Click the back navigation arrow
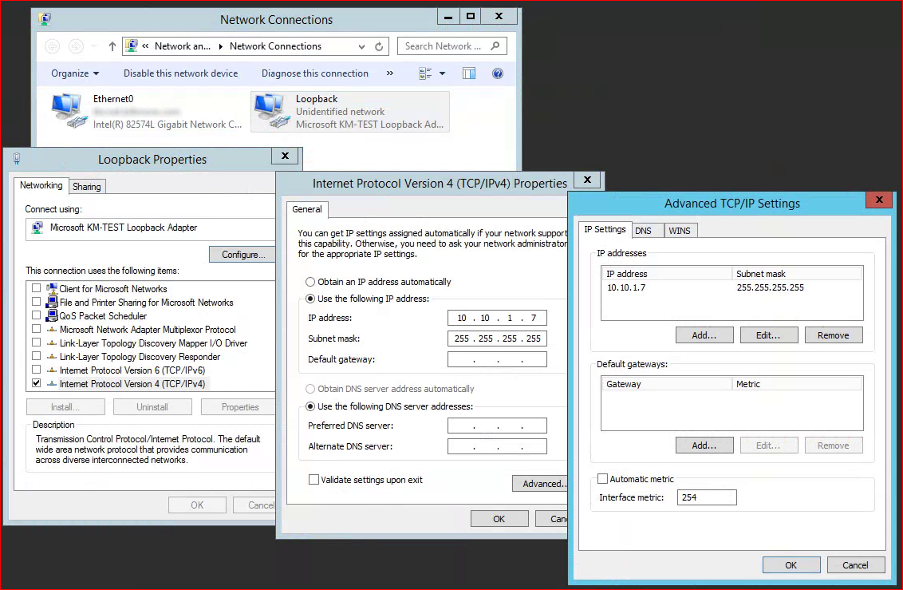Image resolution: width=903 pixels, height=590 pixels. pyautogui.click(x=51, y=46)
